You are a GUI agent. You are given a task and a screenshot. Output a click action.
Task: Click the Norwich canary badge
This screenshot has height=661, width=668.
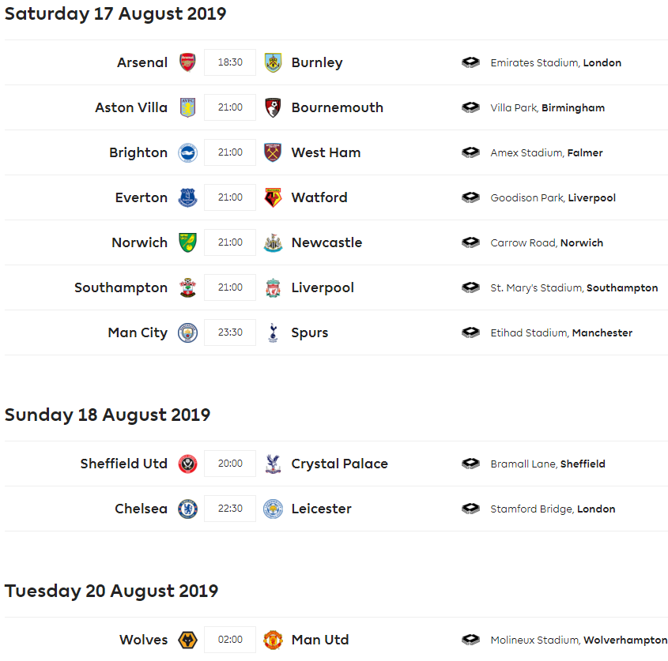tap(187, 242)
